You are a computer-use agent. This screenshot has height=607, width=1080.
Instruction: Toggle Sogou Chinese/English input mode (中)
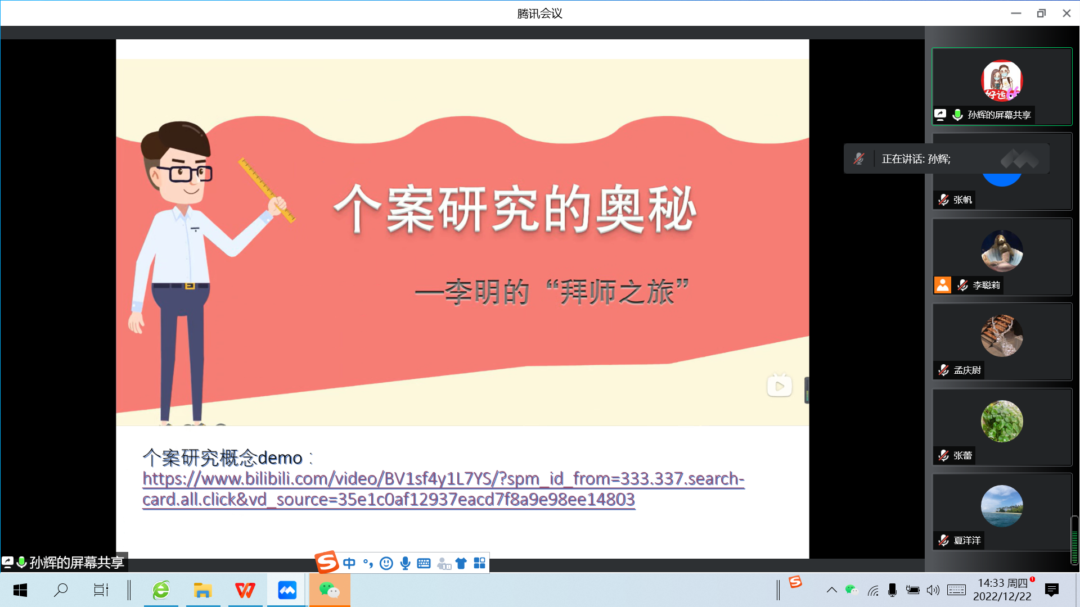[x=349, y=563]
